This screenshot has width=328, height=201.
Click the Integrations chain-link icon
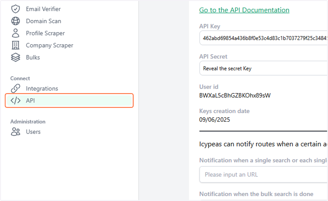(15, 88)
